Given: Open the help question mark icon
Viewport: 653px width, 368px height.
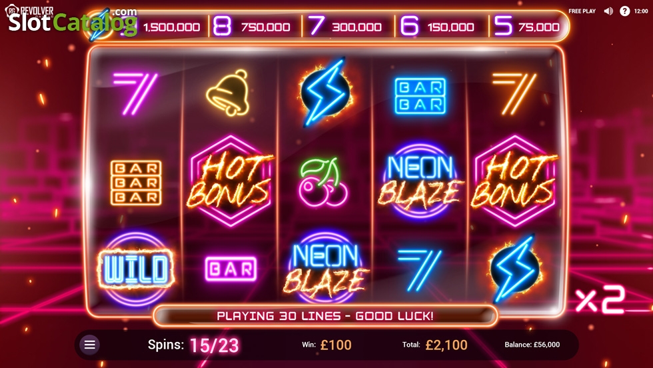Looking at the screenshot, I should pos(624,11).
